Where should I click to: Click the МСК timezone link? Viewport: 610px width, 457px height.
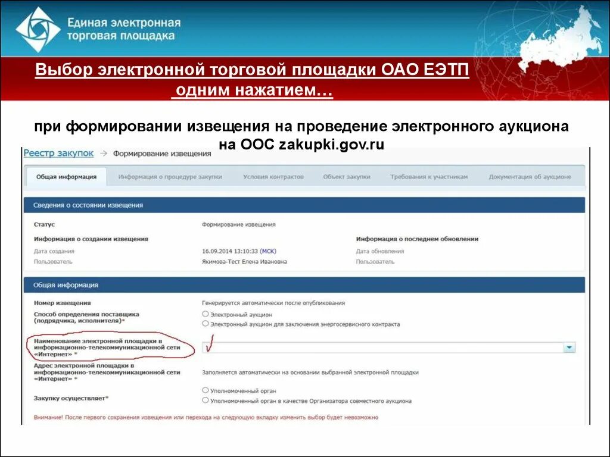click(268, 252)
